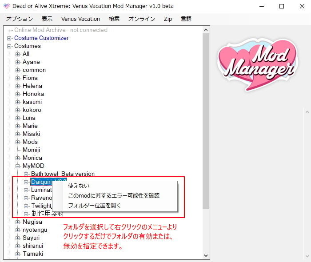Collapse the Costumes node
The width and height of the screenshot is (311, 262).
click(x=9, y=46)
